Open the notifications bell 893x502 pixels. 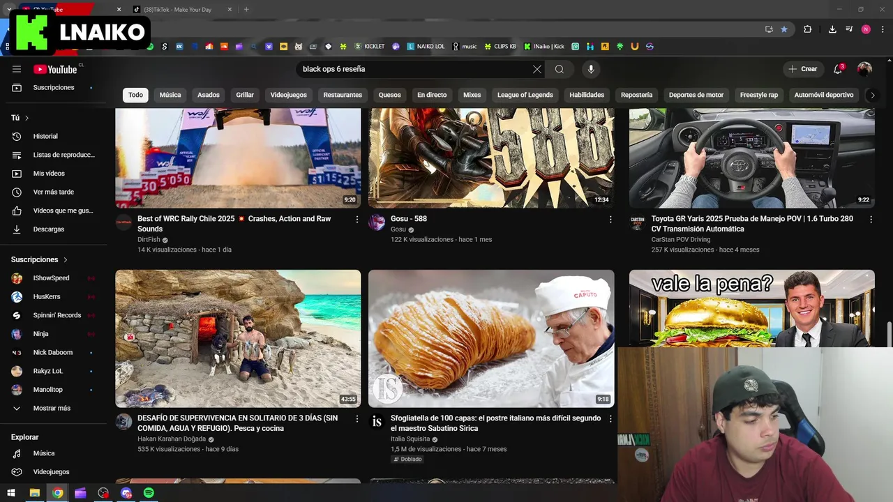839,69
